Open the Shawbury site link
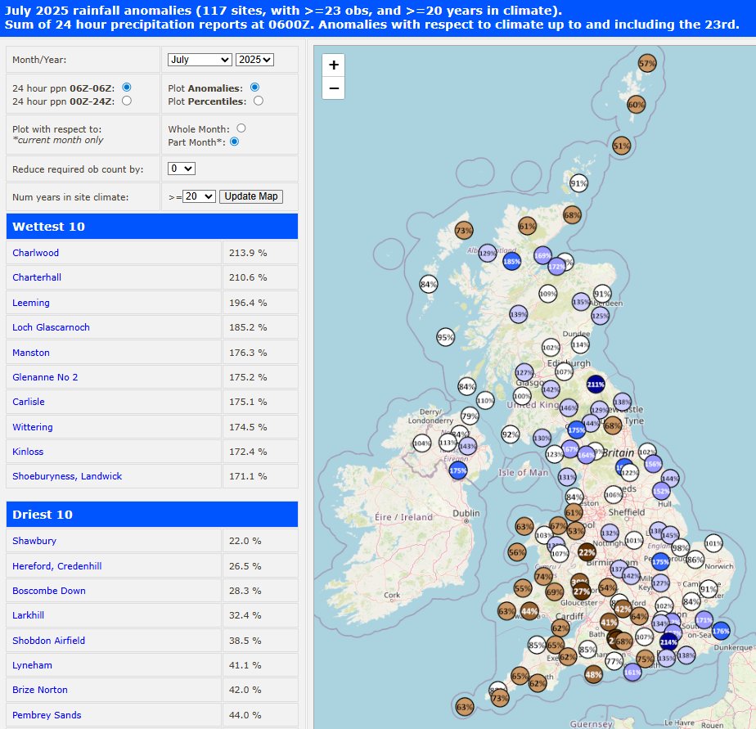Image resolution: width=756 pixels, height=729 pixels. click(34, 541)
